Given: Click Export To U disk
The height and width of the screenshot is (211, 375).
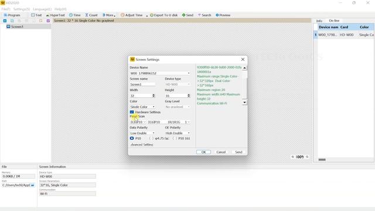Looking at the screenshot, I should point(164,15).
